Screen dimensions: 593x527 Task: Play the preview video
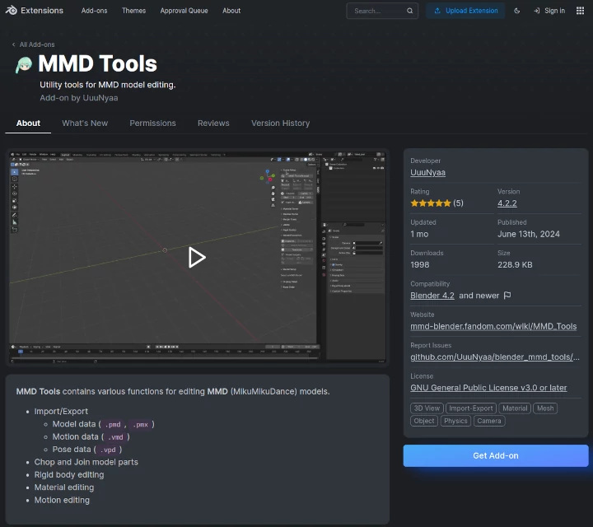[197, 258]
